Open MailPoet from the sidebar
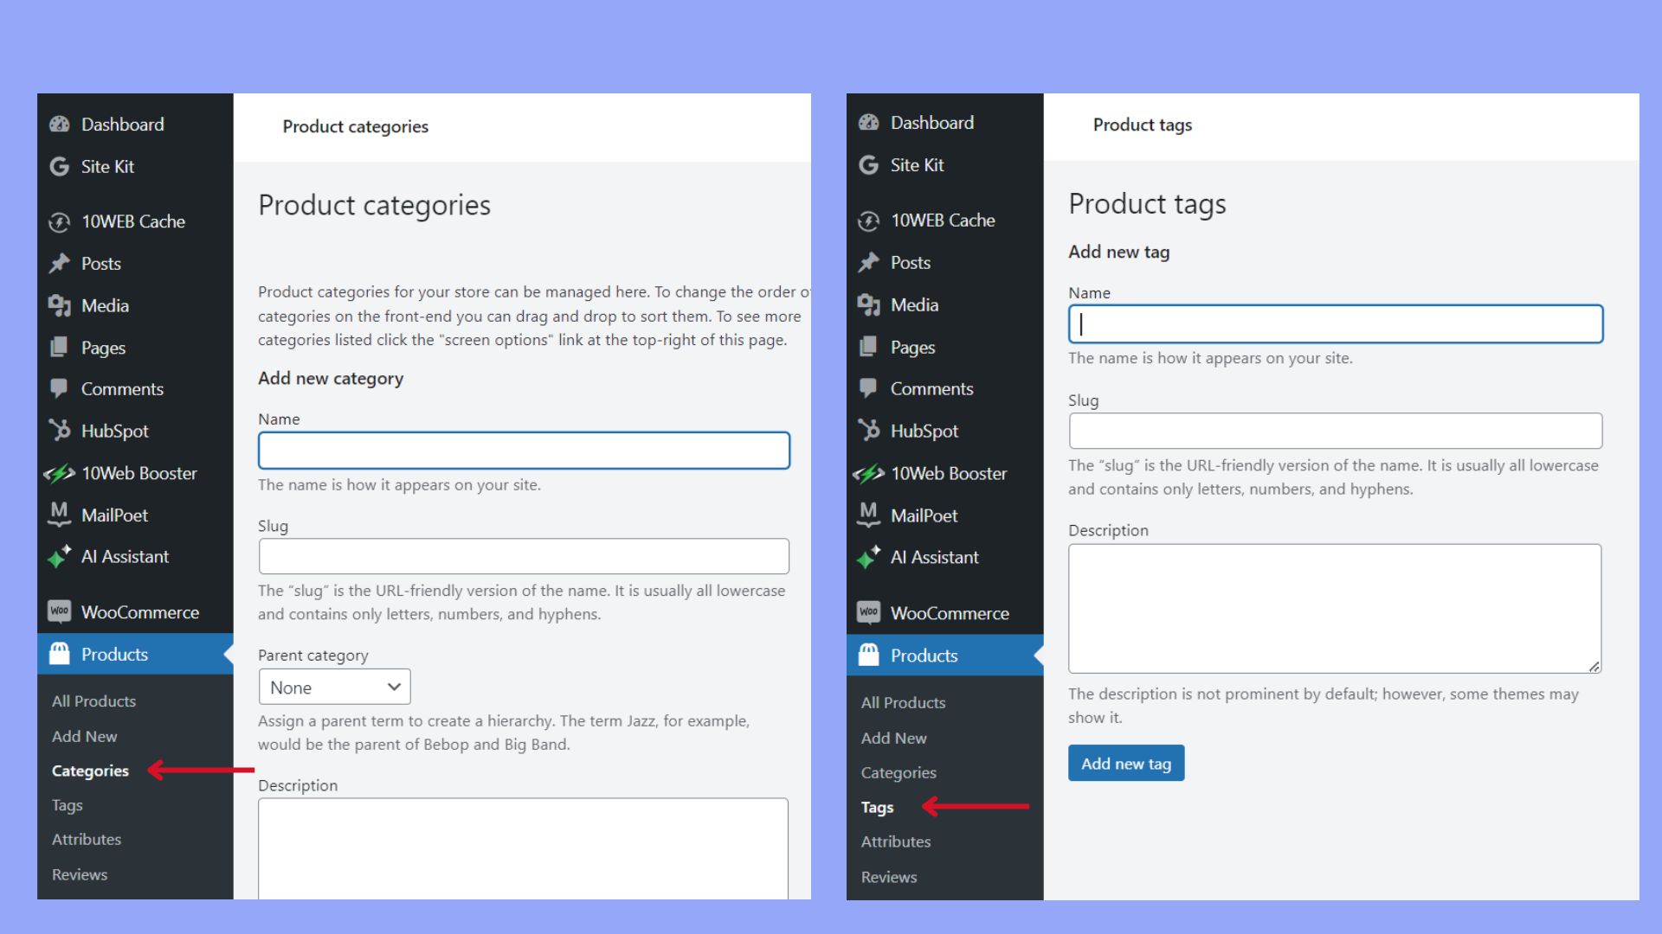This screenshot has height=934, width=1662. (x=57, y=515)
